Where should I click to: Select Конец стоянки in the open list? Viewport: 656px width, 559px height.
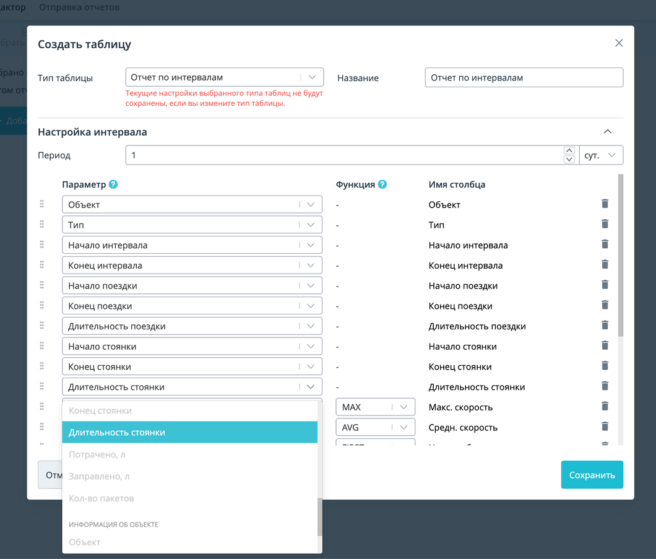[189, 411]
